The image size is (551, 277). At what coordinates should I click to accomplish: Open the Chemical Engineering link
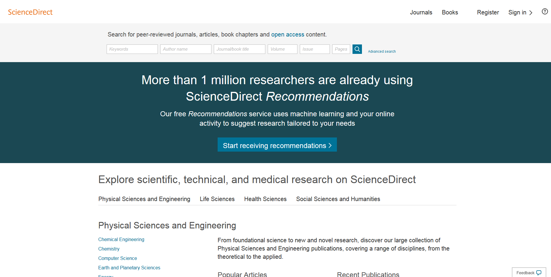(x=121, y=240)
